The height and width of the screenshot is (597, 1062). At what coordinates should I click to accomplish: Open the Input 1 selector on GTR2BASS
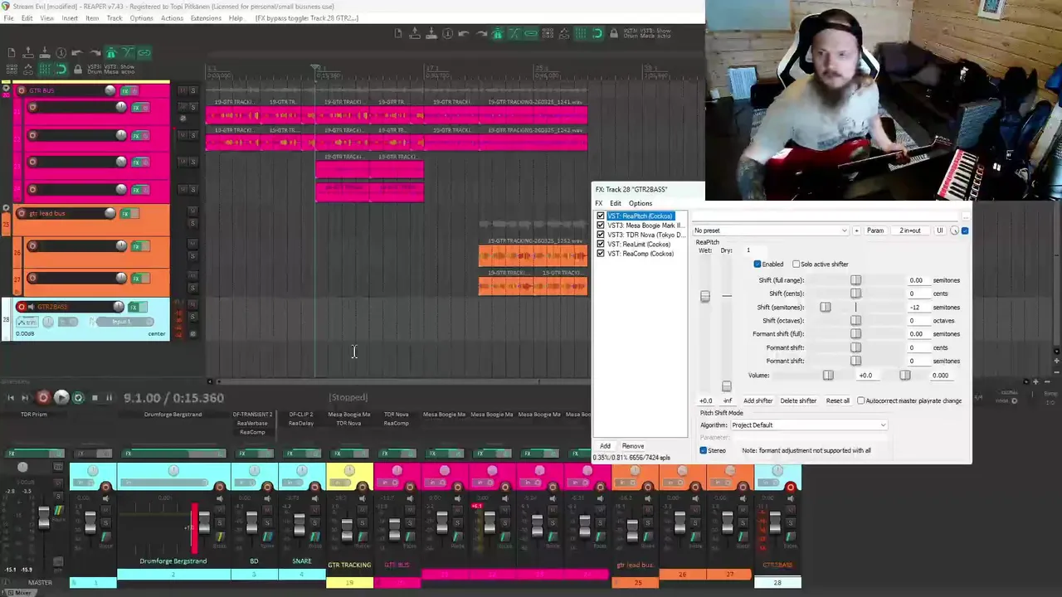coord(121,322)
